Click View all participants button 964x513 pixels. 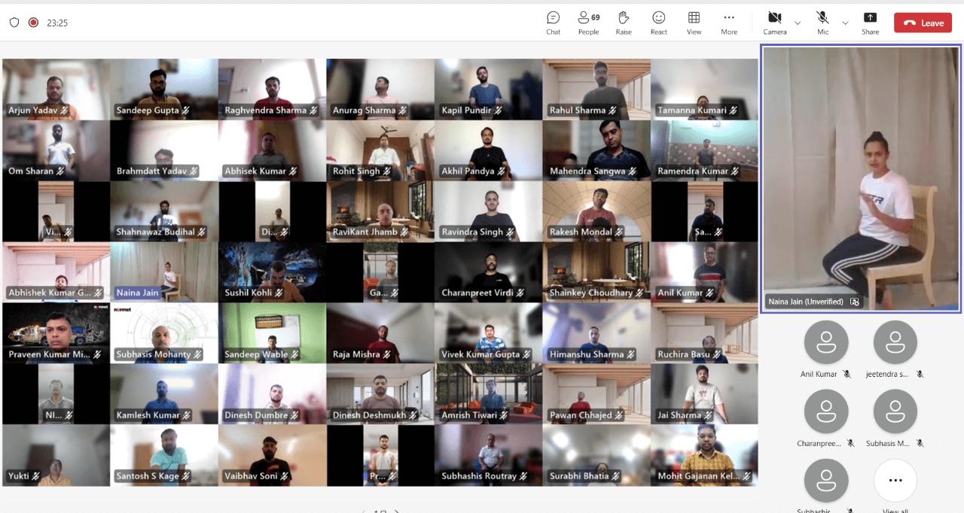[895, 481]
